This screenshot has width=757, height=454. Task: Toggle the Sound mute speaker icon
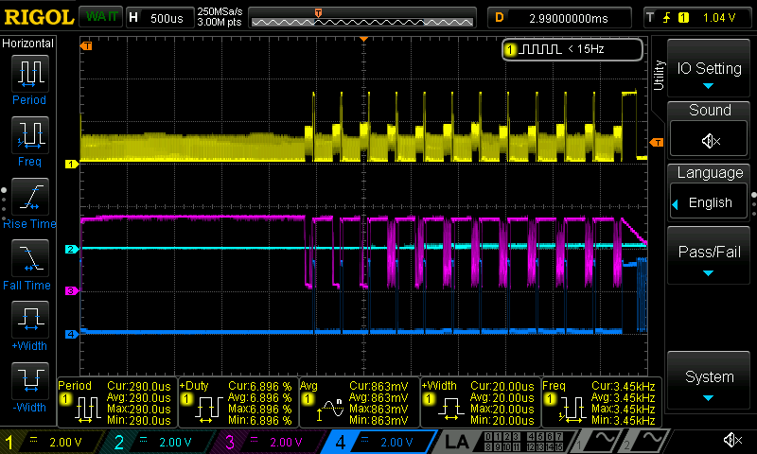point(710,140)
